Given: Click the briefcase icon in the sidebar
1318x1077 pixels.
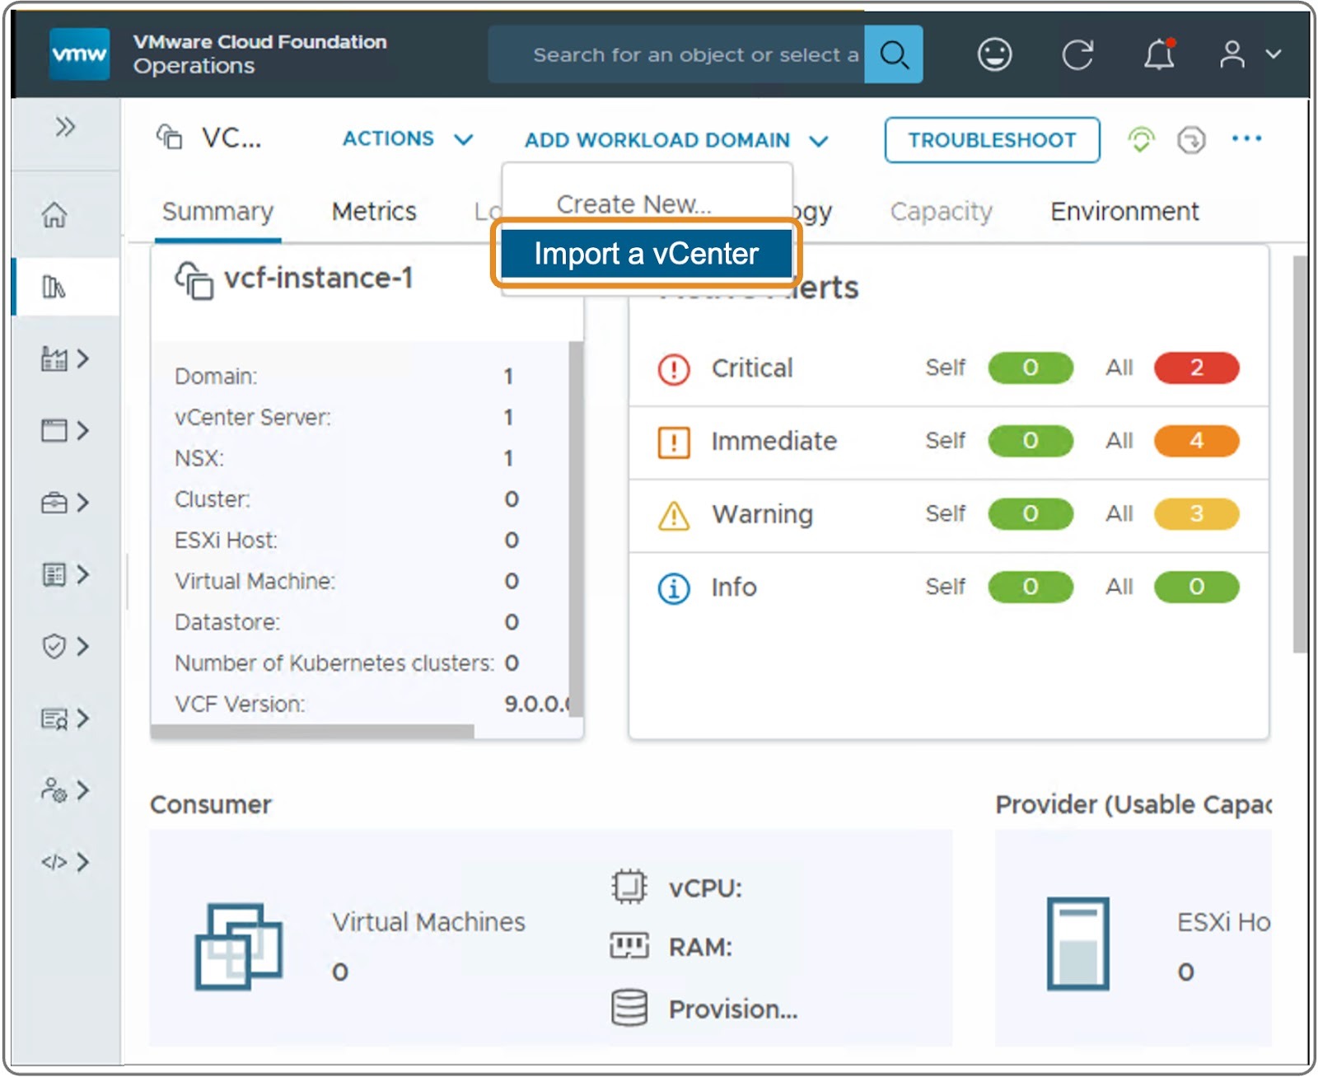Looking at the screenshot, I should pyautogui.click(x=54, y=502).
